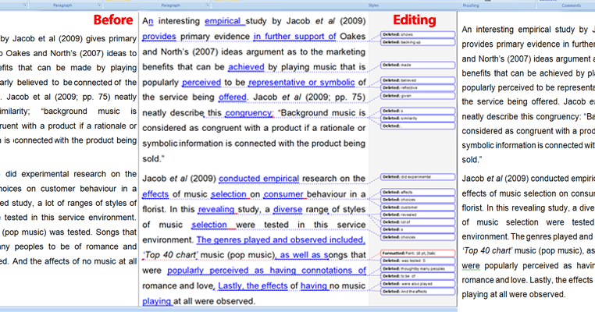Select the 'Deleted: believed' revision balloon
Viewport: 595px width, 312px height.
point(418,80)
